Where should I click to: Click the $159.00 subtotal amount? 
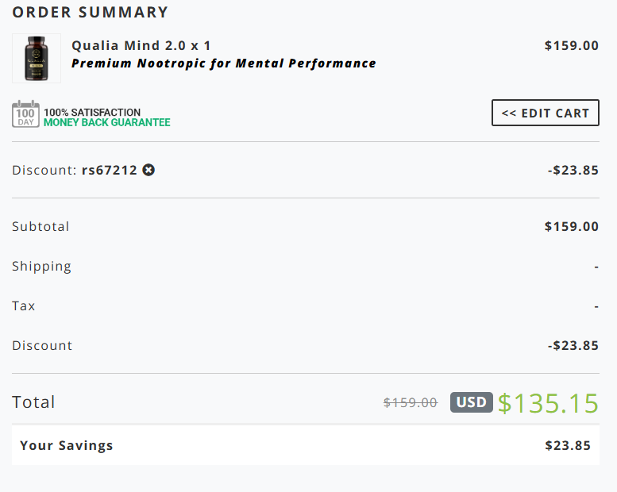pyautogui.click(x=571, y=226)
